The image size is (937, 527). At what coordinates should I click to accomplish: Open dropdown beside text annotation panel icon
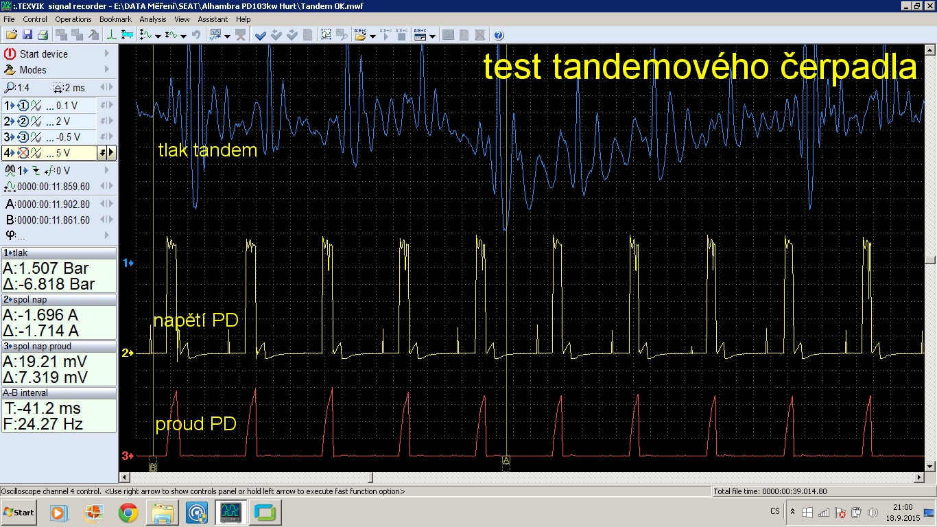432,36
